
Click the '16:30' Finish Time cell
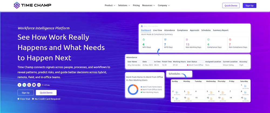[164, 65]
